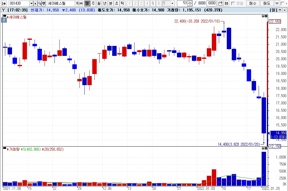Click the 거래량 volume legend label
The width and height of the screenshot is (288, 191).
pyautogui.click(x=14, y=149)
